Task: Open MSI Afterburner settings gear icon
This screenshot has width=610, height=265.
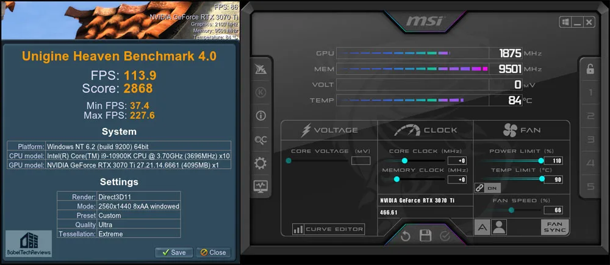Action: click(260, 163)
